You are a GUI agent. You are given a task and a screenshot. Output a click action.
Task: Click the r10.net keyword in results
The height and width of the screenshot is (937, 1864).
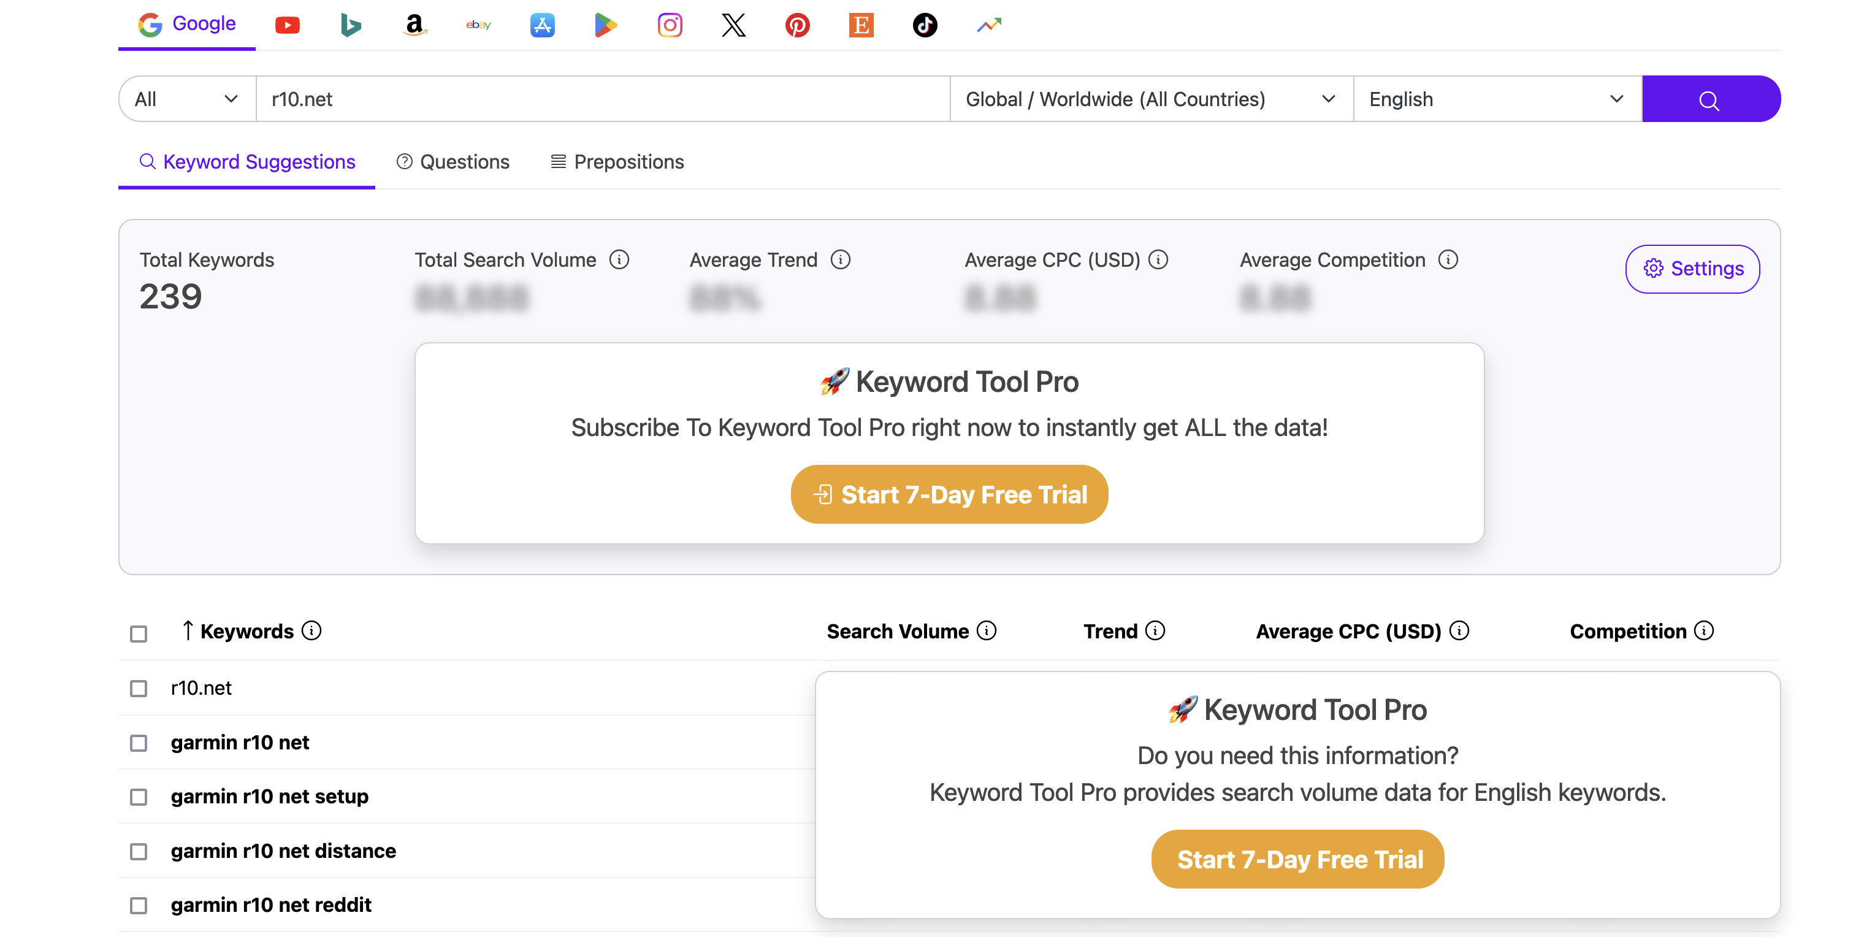[201, 687]
